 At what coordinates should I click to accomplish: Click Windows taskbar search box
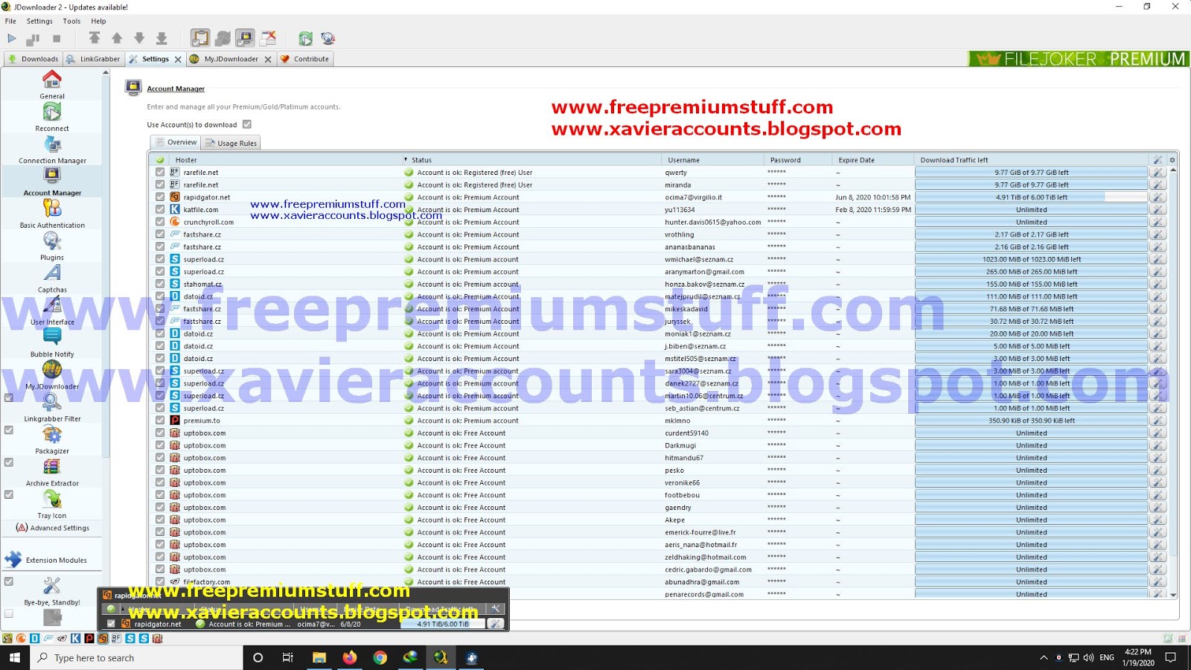point(137,657)
